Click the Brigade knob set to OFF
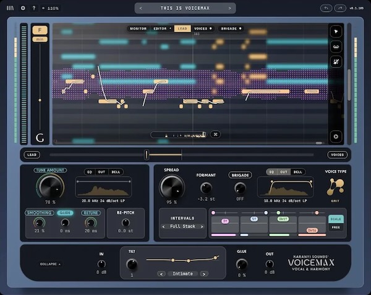This screenshot has height=295, width=371. click(x=240, y=188)
